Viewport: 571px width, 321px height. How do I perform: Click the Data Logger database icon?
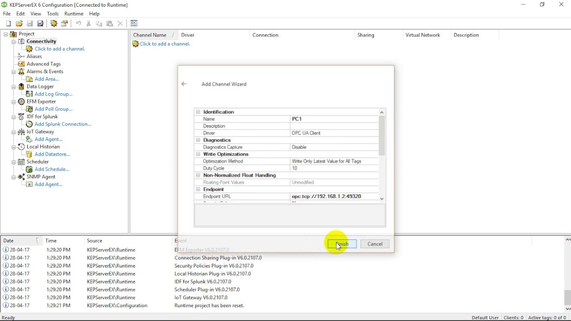click(x=21, y=86)
